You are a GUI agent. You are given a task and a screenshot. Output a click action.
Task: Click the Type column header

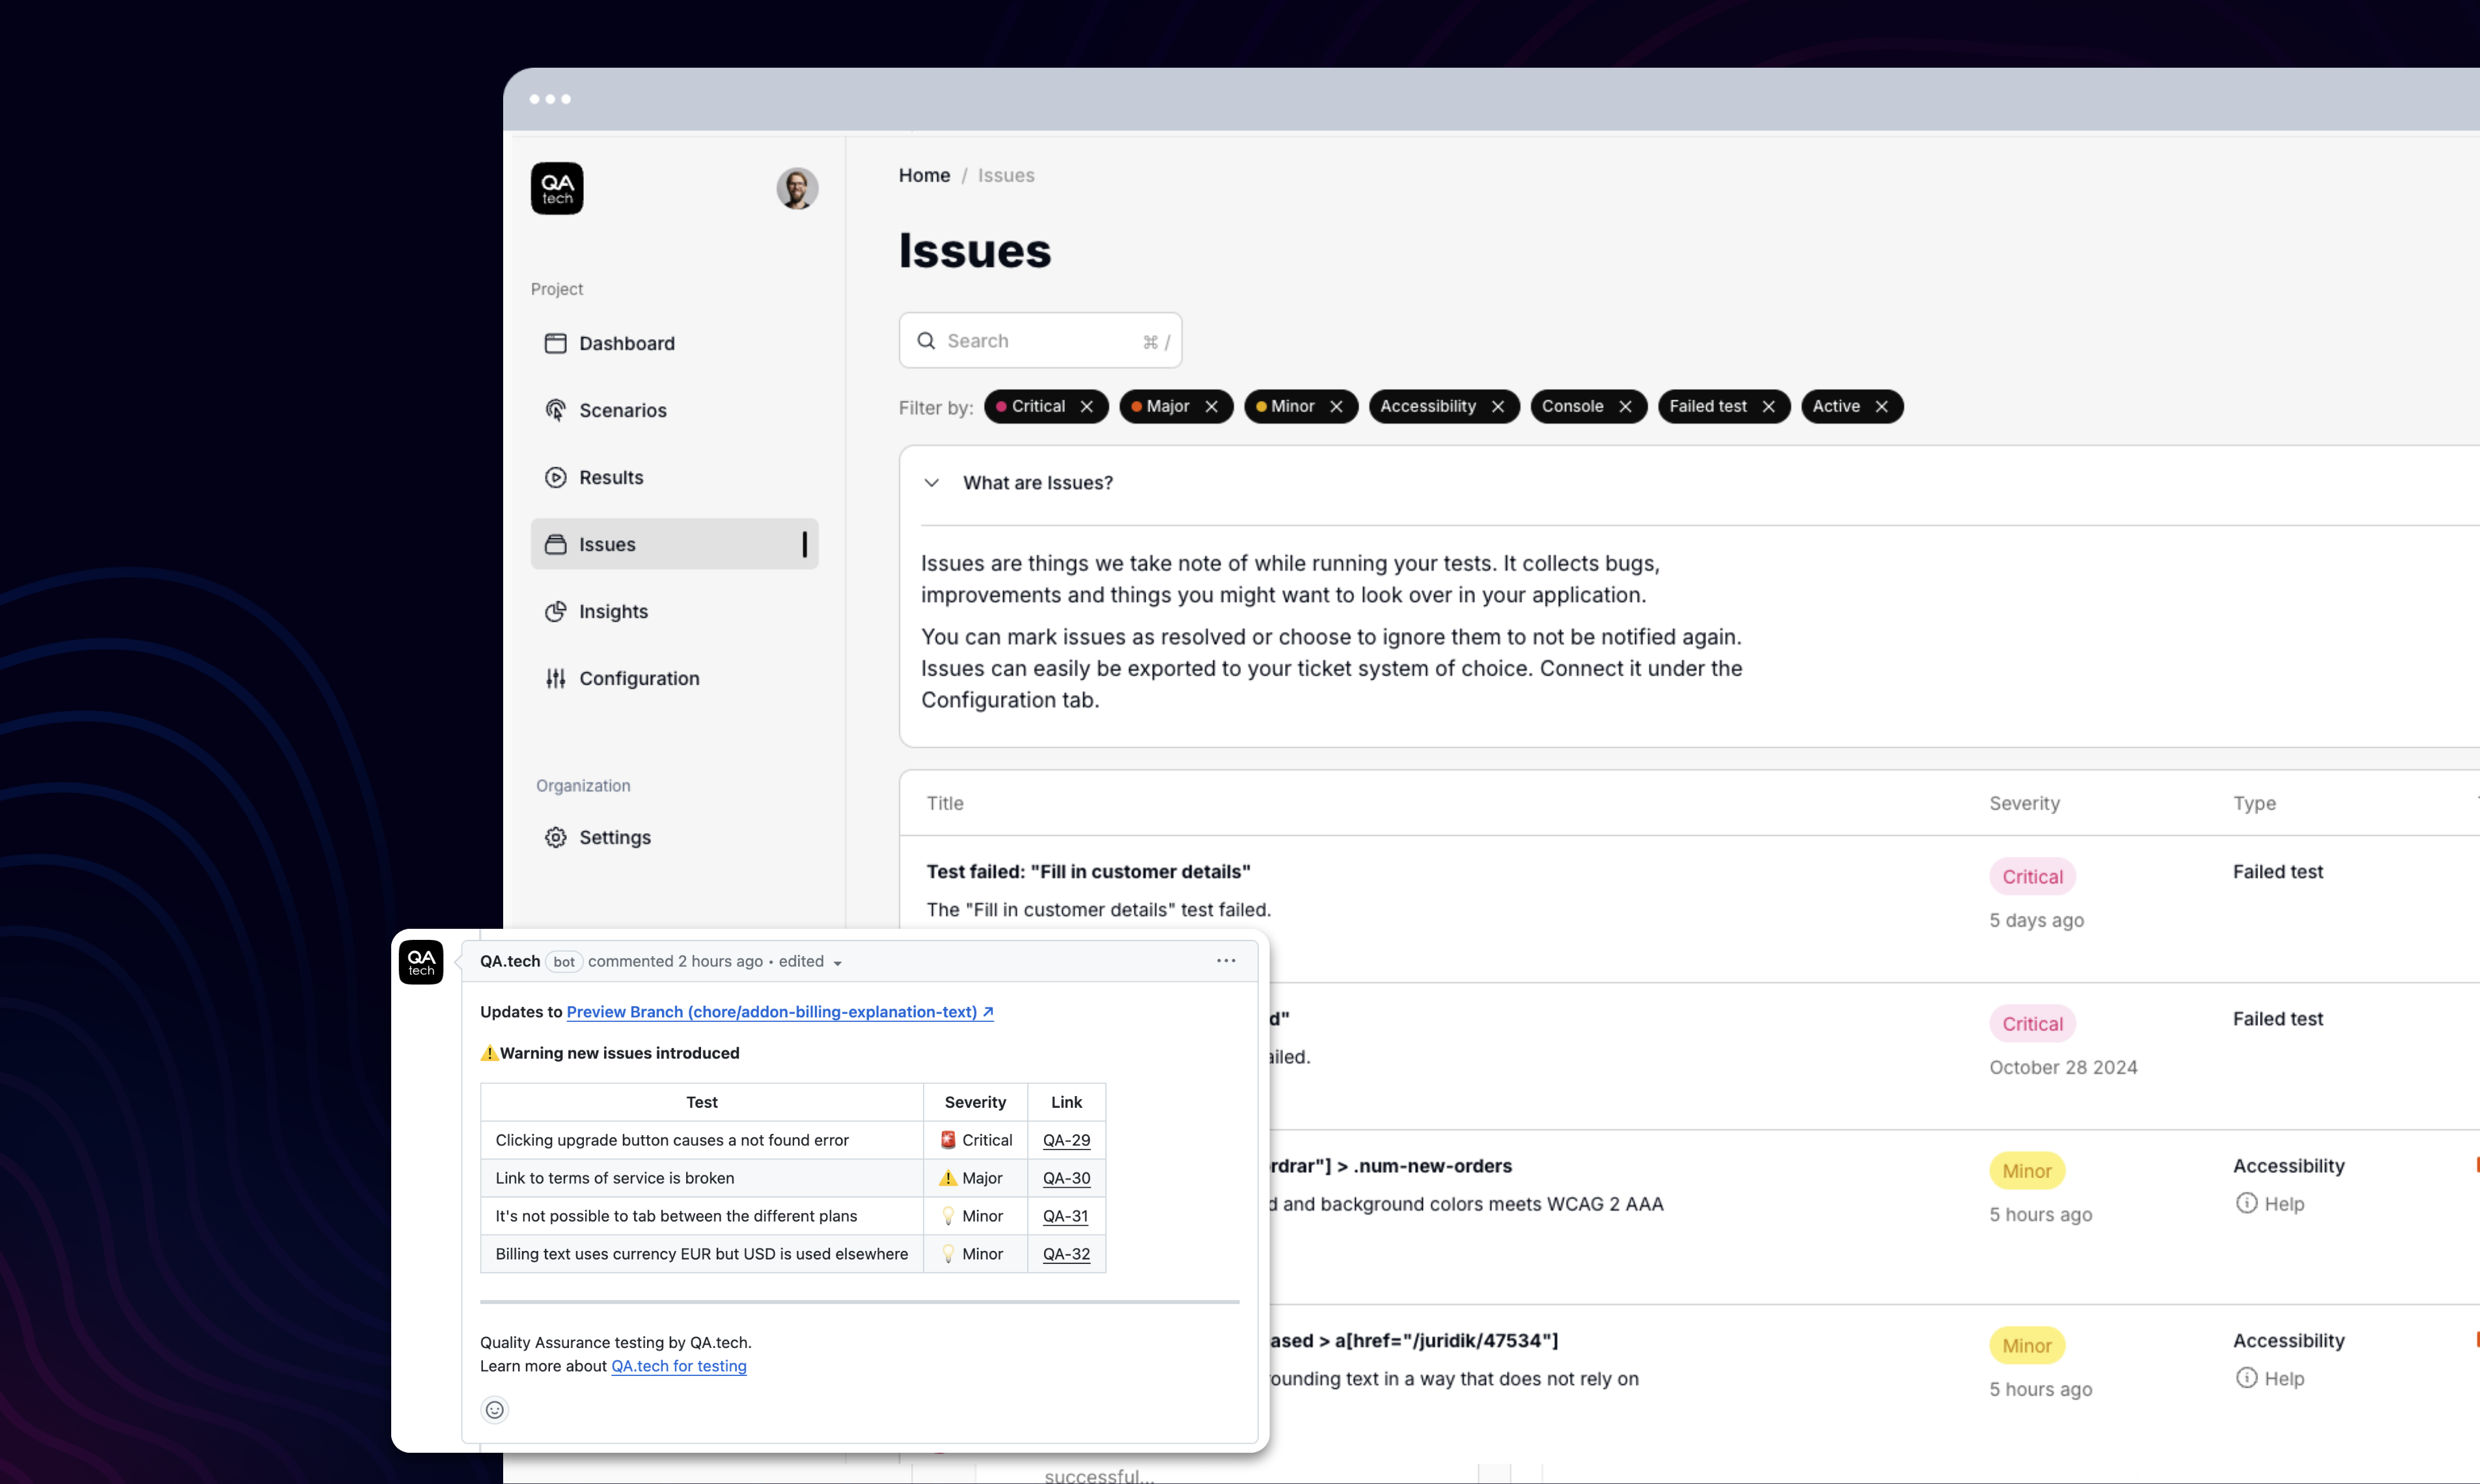pos(2254,803)
